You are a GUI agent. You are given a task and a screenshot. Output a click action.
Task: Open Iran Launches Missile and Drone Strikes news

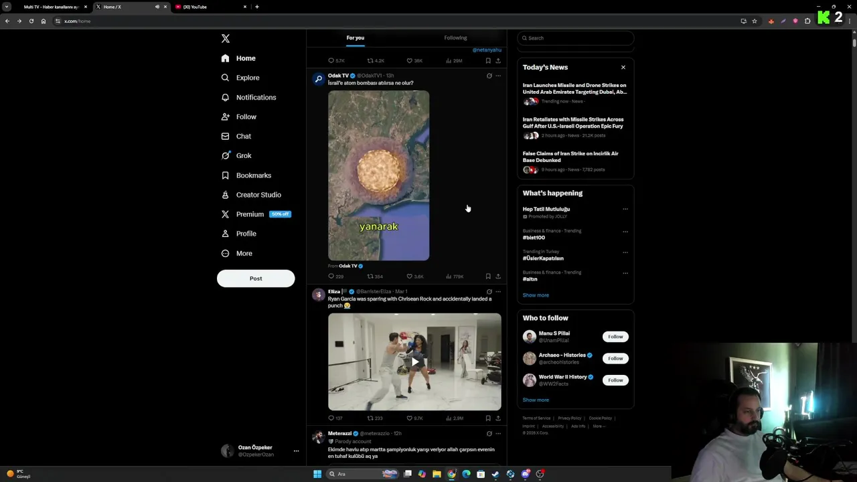[574, 88]
